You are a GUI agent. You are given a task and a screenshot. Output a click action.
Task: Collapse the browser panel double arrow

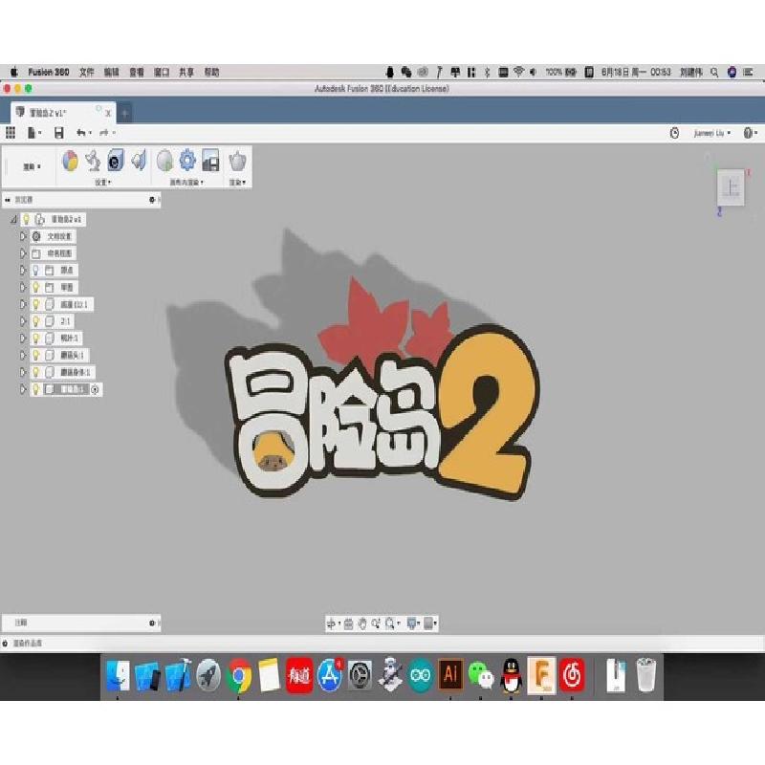tap(8, 200)
